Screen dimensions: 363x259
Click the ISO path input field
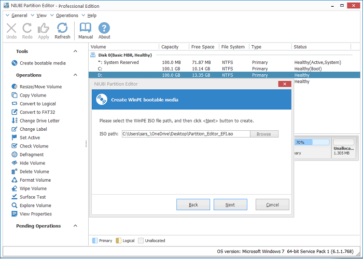coord(186,134)
